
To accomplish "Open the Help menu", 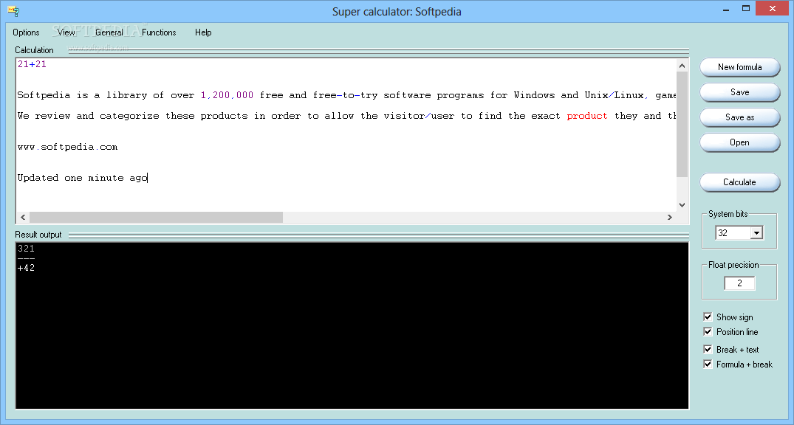I will click(x=203, y=32).
